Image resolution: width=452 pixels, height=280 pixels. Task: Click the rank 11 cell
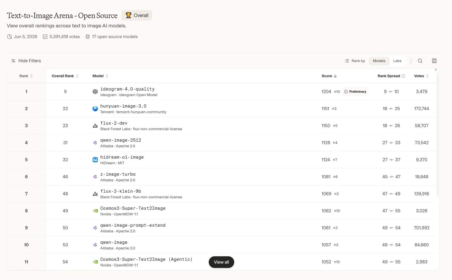(26, 262)
